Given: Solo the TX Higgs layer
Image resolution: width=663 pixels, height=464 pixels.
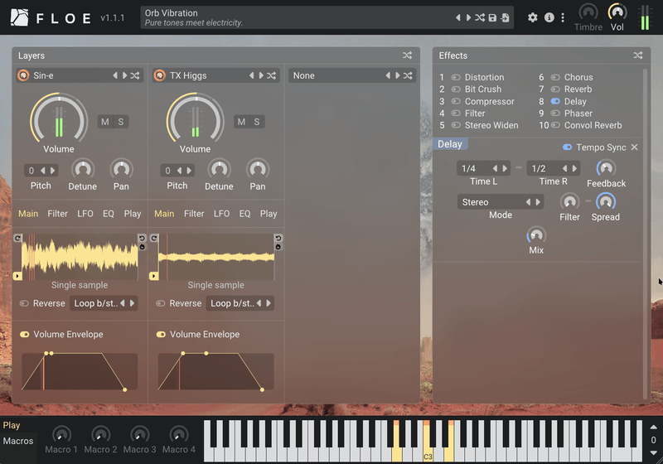Looking at the screenshot, I should click(257, 122).
